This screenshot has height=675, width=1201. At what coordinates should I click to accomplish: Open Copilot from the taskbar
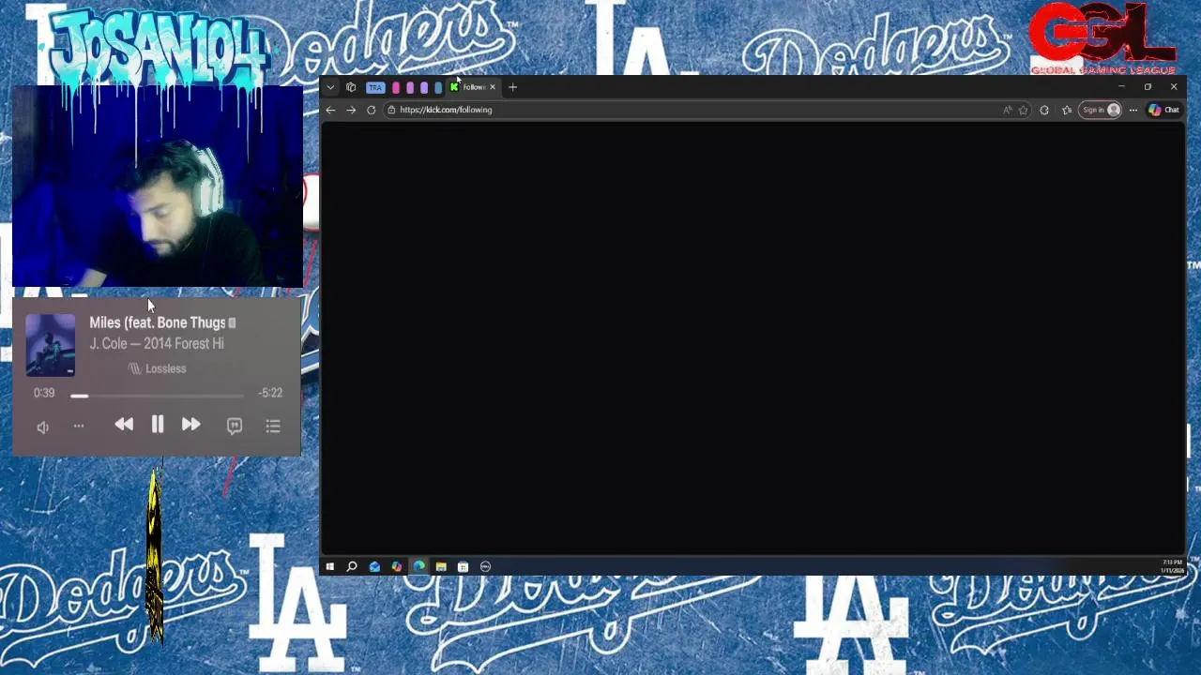pos(396,566)
